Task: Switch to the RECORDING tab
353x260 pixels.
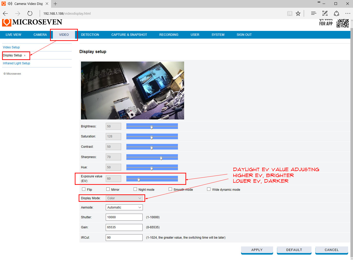Action: coord(169,35)
